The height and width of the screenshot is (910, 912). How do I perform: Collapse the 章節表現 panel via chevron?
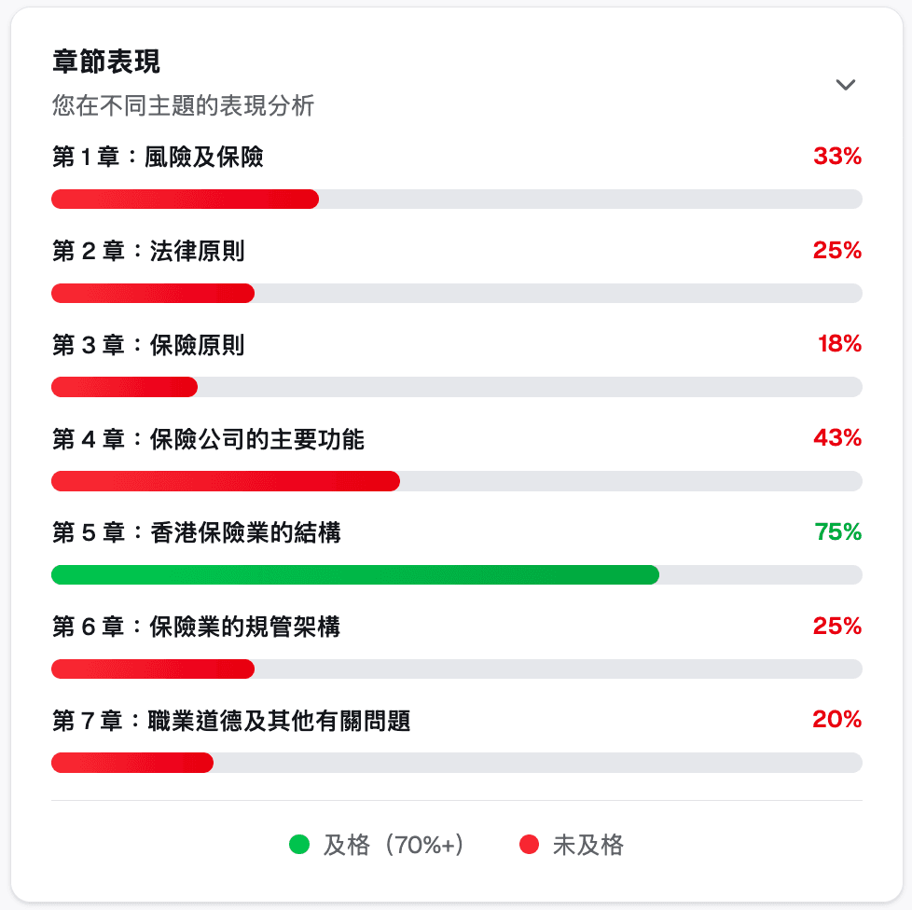[846, 84]
